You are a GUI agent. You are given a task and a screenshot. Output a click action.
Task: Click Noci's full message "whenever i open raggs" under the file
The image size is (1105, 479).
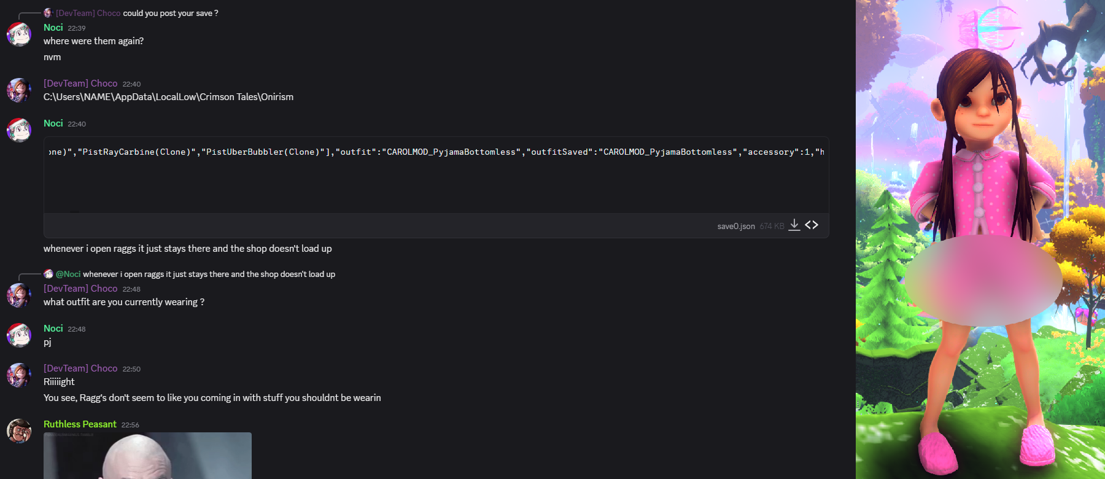click(x=187, y=249)
